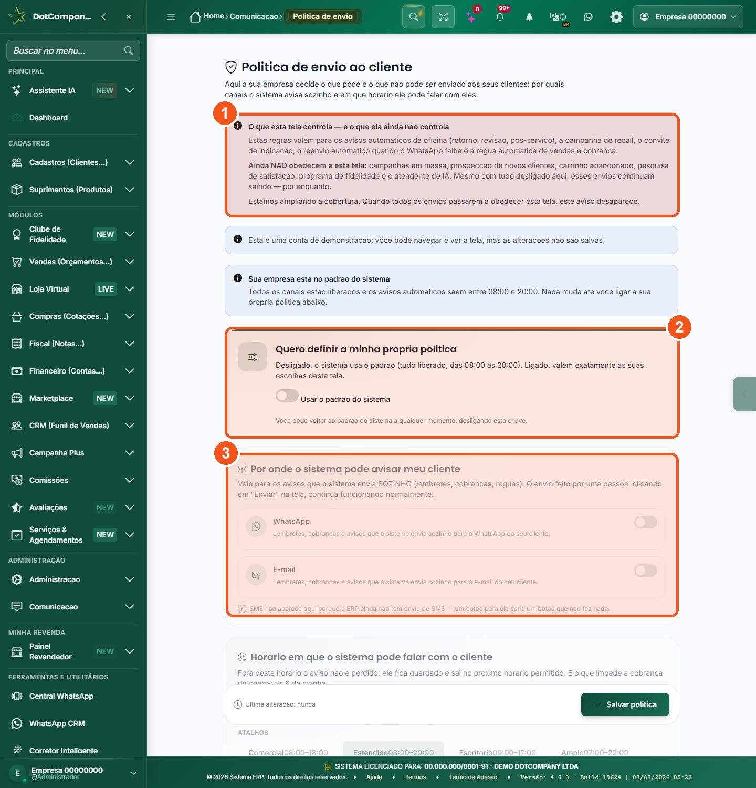Close the sidebar with the X icon
Screen dimensions: 756x788
[x=129, y=17]
